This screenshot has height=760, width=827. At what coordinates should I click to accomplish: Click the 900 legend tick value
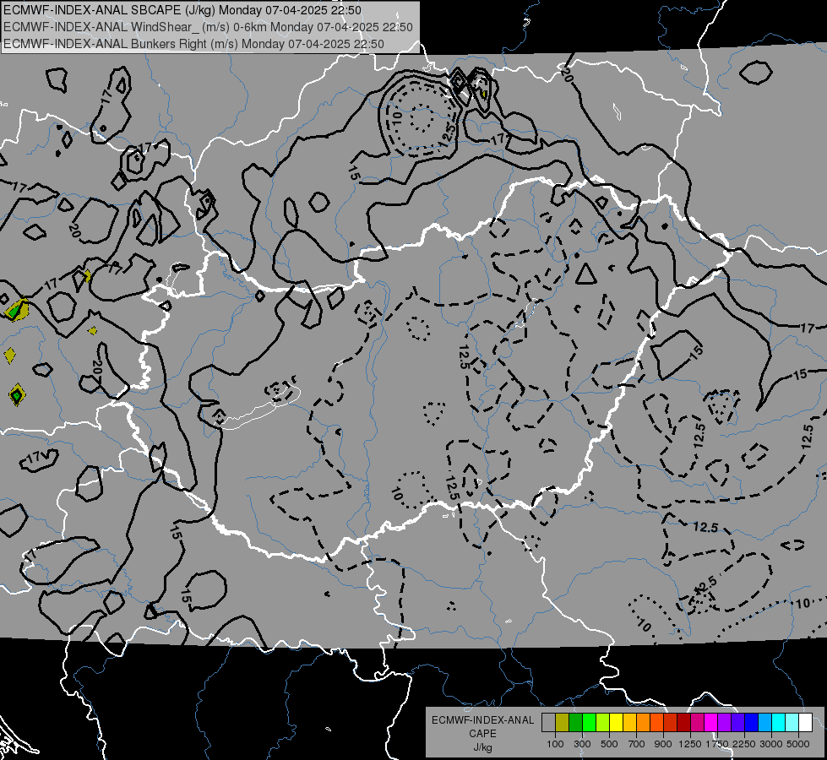(663, 744)
